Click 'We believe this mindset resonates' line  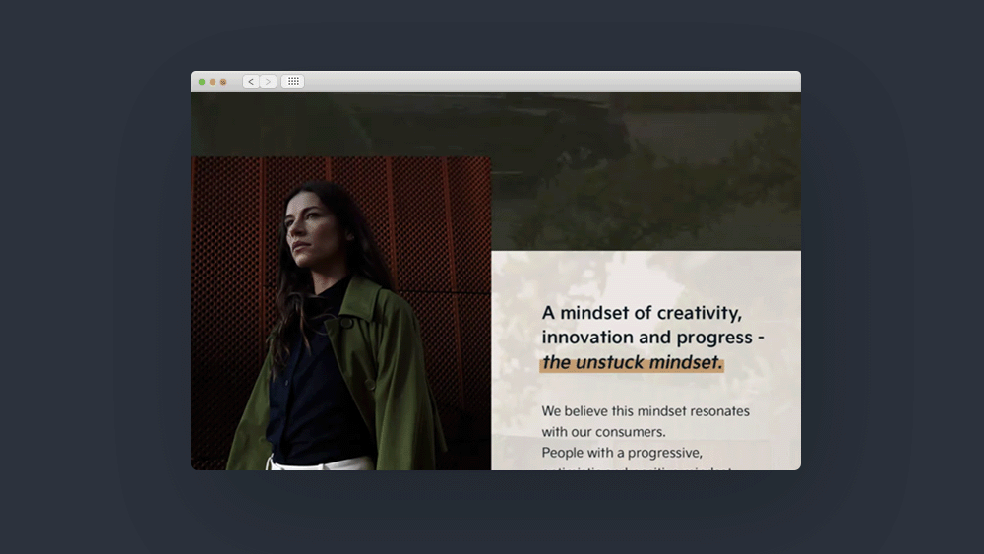646,411
